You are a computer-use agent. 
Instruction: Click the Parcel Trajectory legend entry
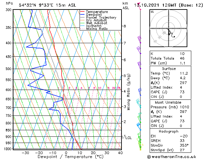(x=98, y=17)
